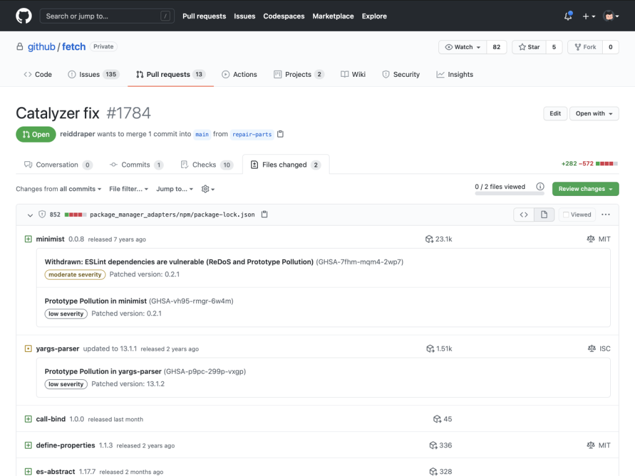
Task: Open the Changes from all commits dropdown
Action: (x=58, y=189)
